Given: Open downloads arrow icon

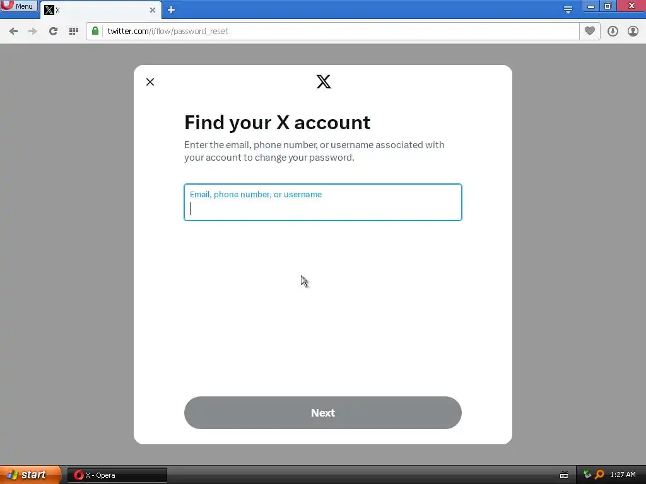Looking at the screenshot, I should pos(613,32).
